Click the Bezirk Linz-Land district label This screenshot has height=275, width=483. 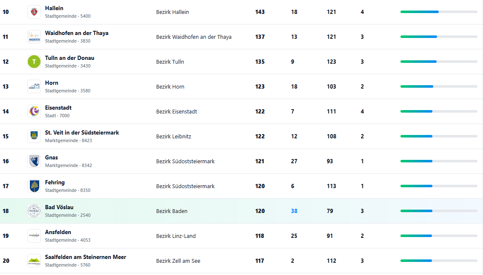pos(176,236)
